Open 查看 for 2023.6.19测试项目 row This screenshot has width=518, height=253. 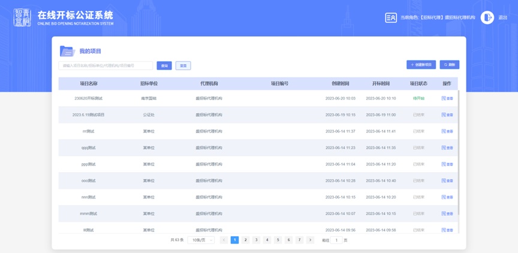tap(447, 115)
